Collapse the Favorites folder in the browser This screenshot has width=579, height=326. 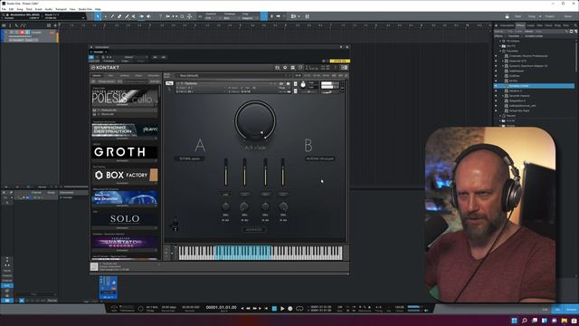(500, 51)
